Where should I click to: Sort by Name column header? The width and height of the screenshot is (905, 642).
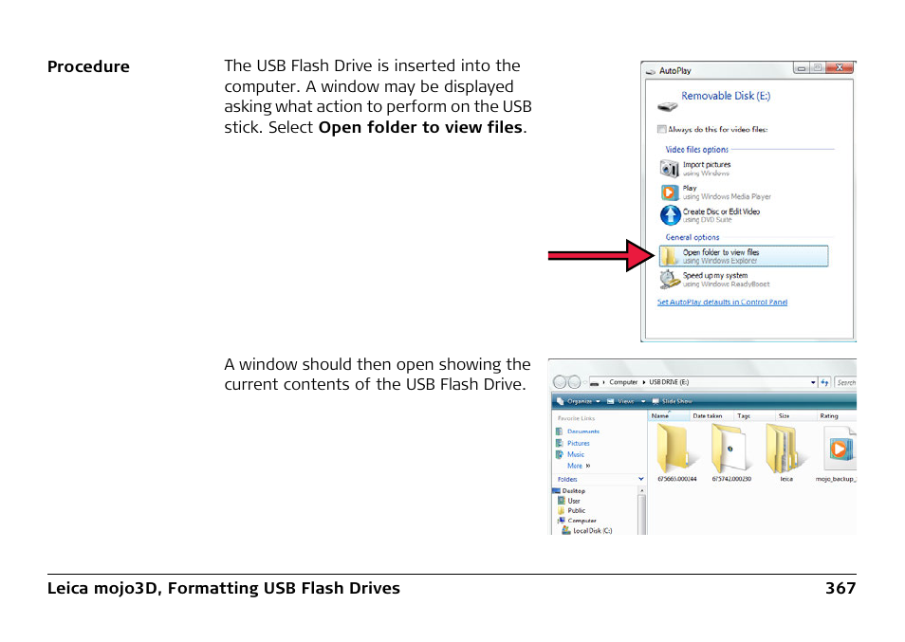pos(669,416)
